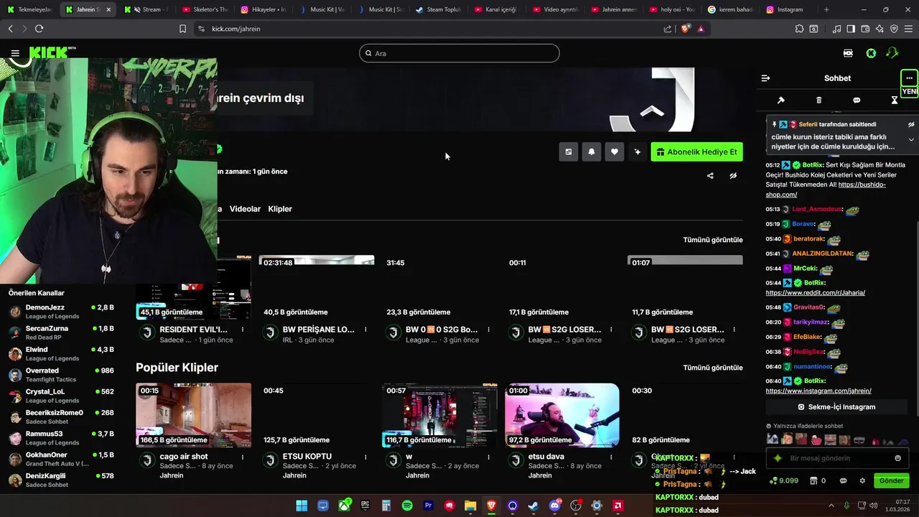Click the Bir mesaj gönderin chat input
Image resolution: width=919 pixels, height=517 pixels.
pyautogui.click(x=836, y=458)
